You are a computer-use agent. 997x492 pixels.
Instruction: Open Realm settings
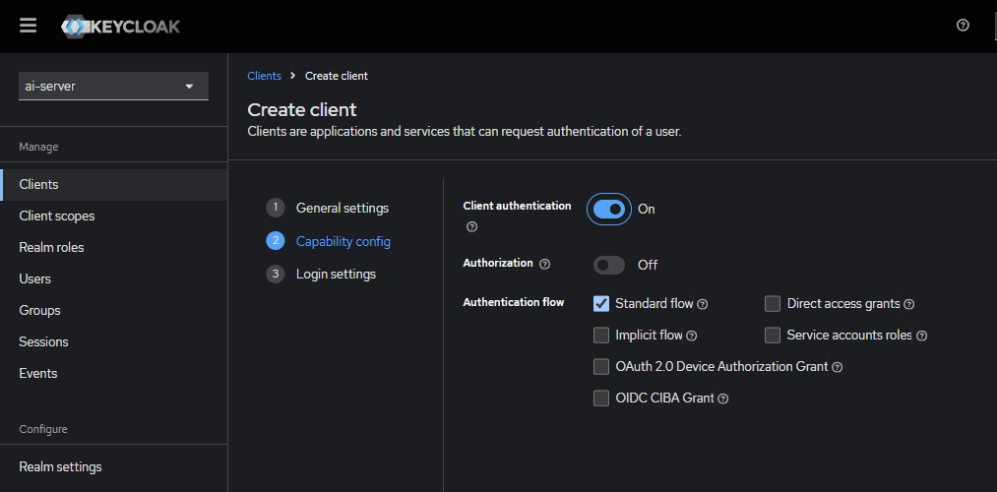tap(114, 467)
